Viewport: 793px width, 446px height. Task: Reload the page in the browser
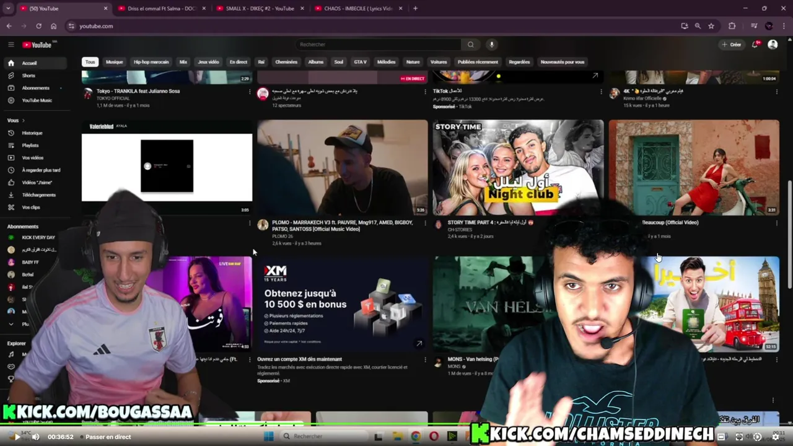click(x=38, y=26)
